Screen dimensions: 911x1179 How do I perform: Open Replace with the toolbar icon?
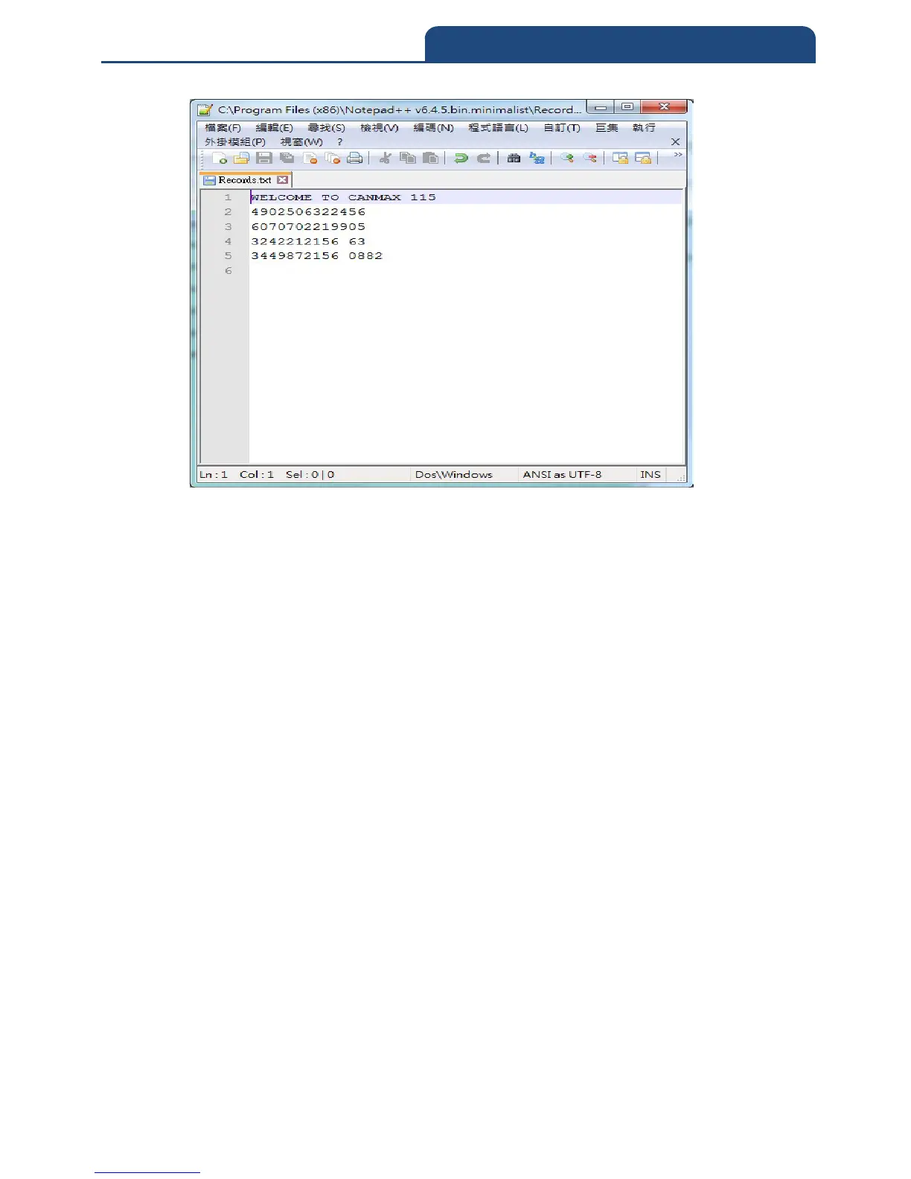click(x=537, y=158)
